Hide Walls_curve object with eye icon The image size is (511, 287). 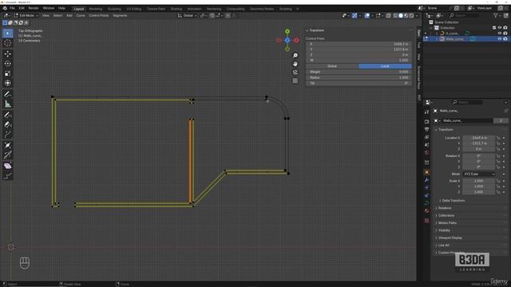coord(500,39)
